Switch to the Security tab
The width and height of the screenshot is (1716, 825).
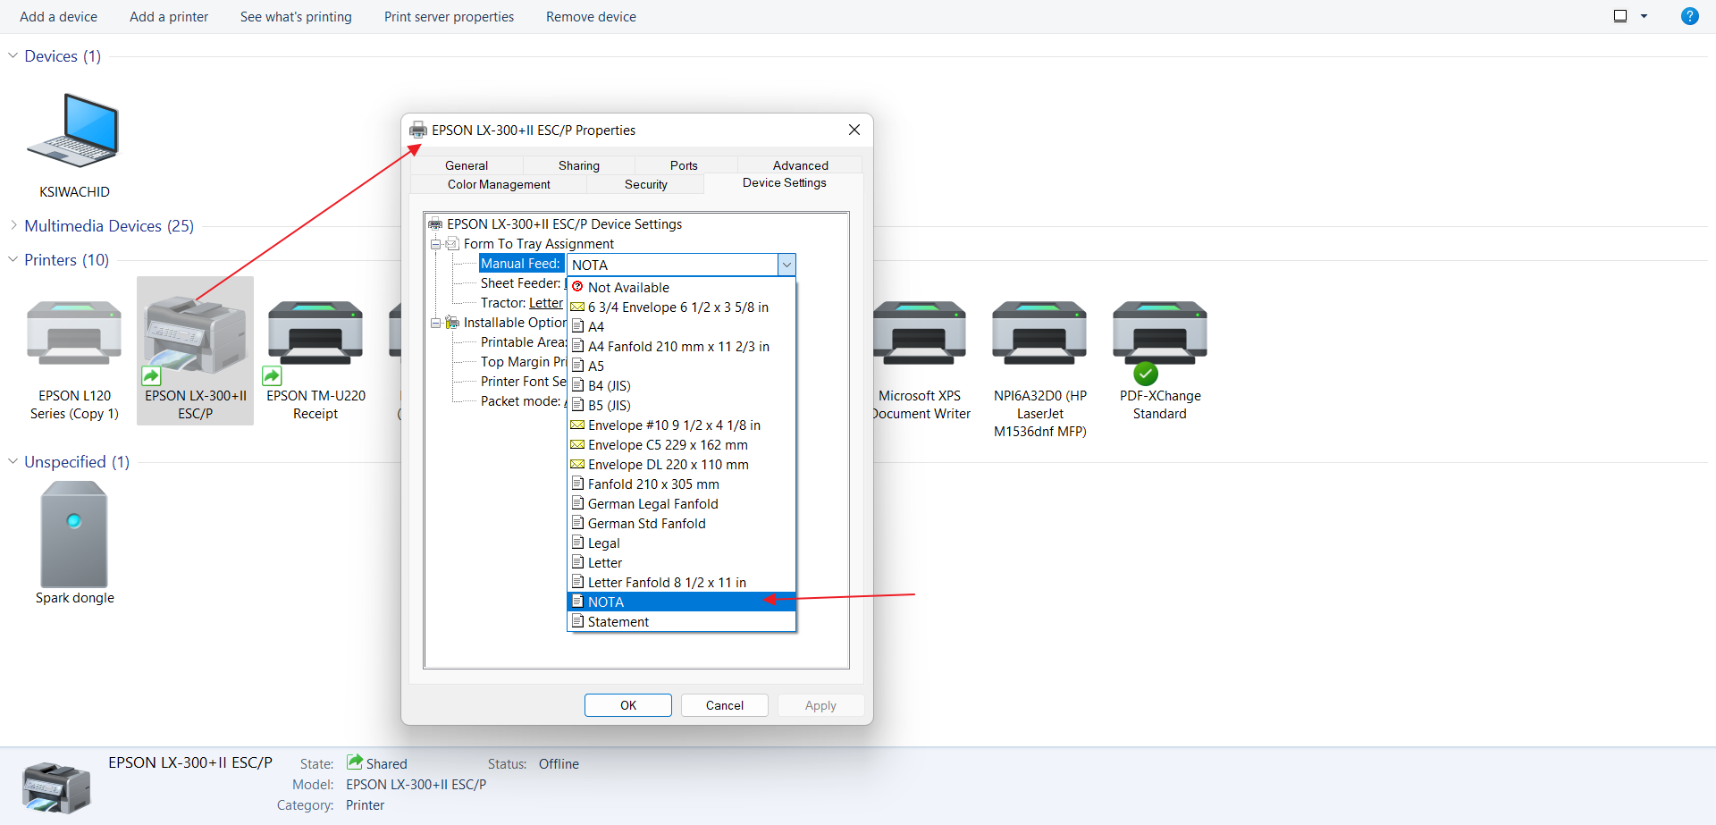646,184
